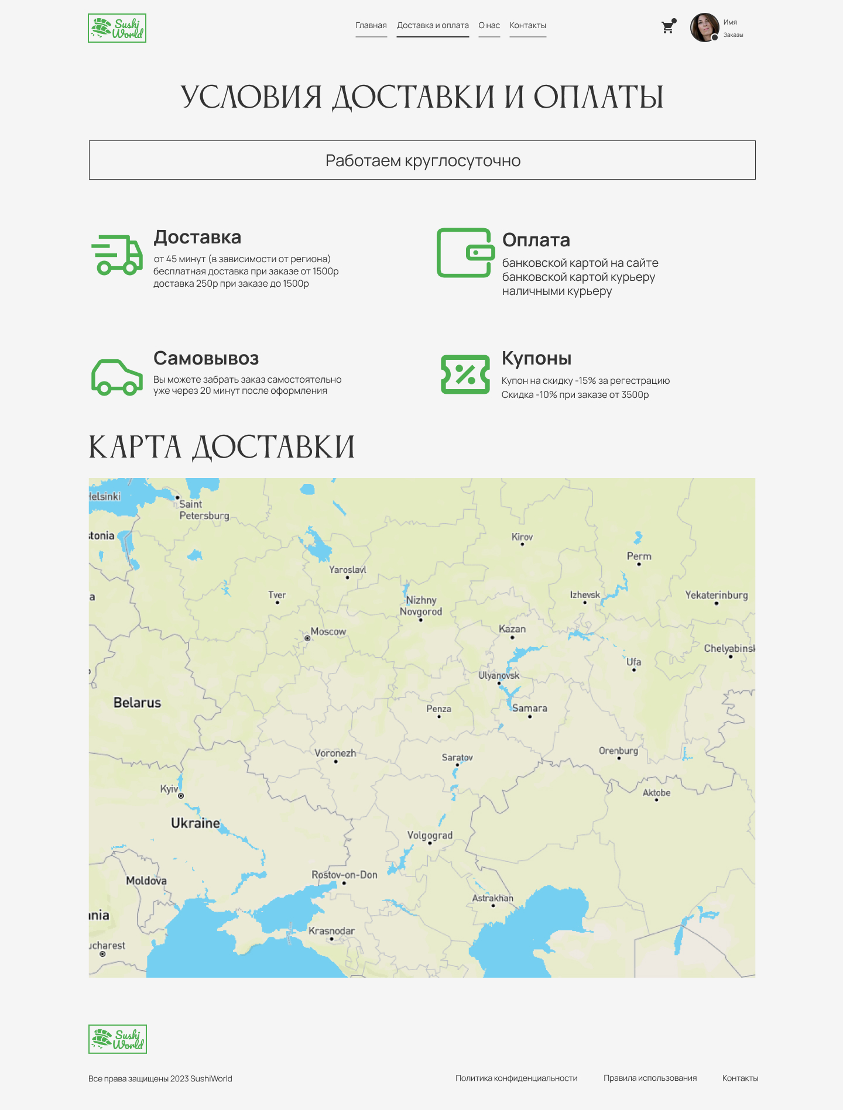Click the user profile avatar photo
The image size is (843, 1110).
coord(705,28)
